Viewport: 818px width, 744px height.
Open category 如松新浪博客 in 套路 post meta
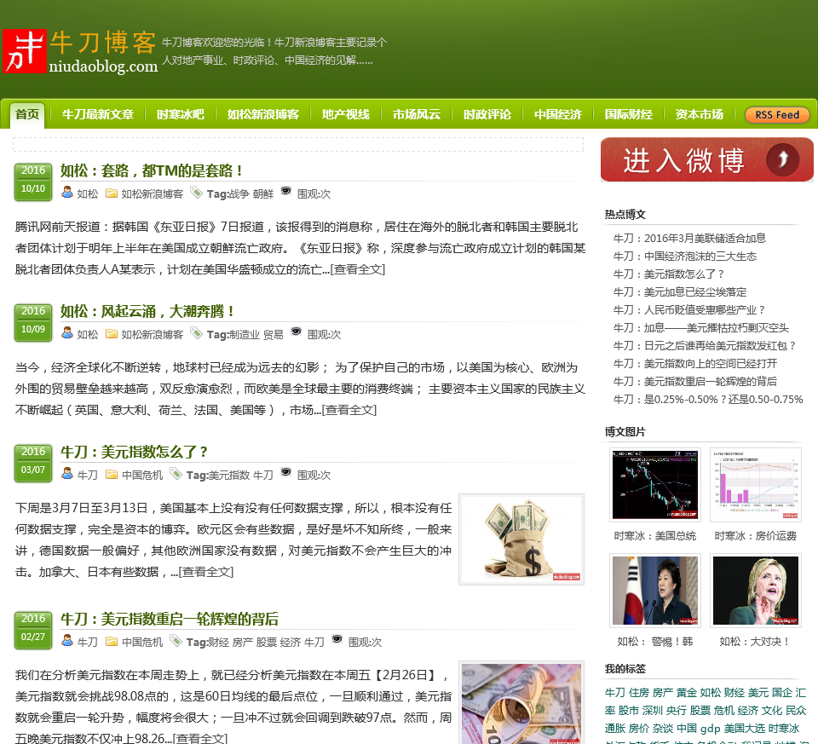tap(153, 194)
